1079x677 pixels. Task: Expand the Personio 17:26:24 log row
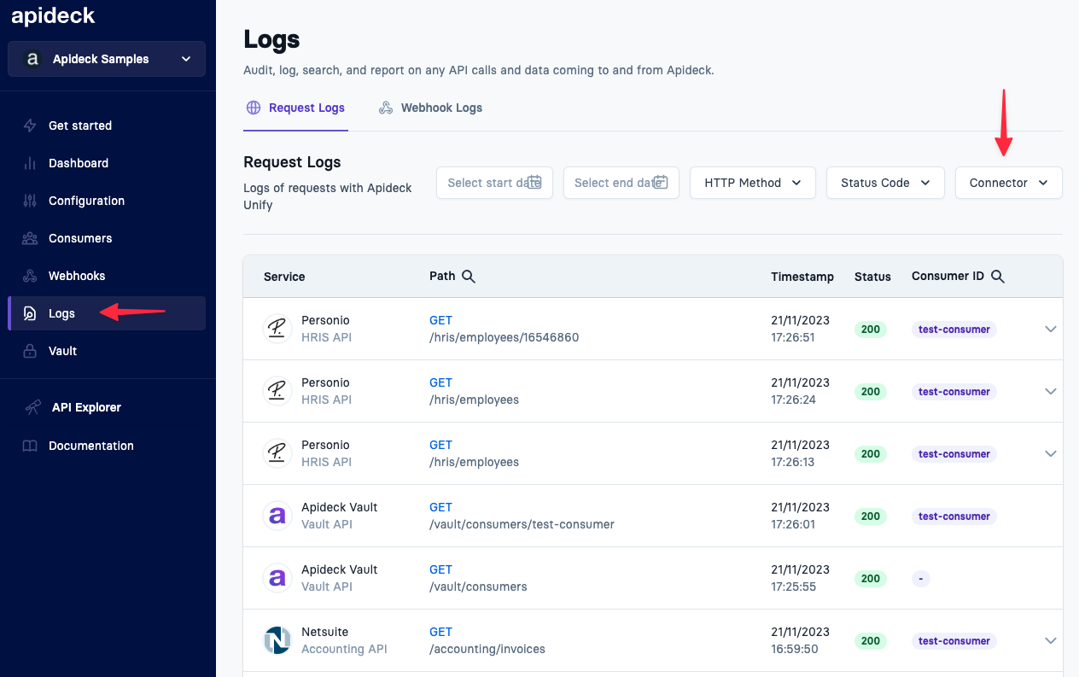tap(1051, 391)
